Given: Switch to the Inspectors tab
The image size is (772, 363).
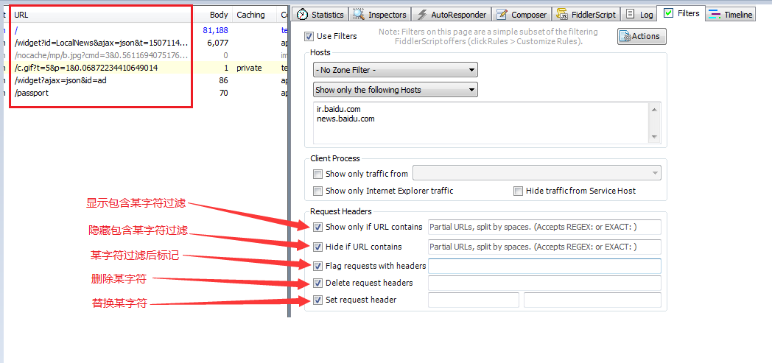Looking at the screenshot, I should (x=379, y=14).
